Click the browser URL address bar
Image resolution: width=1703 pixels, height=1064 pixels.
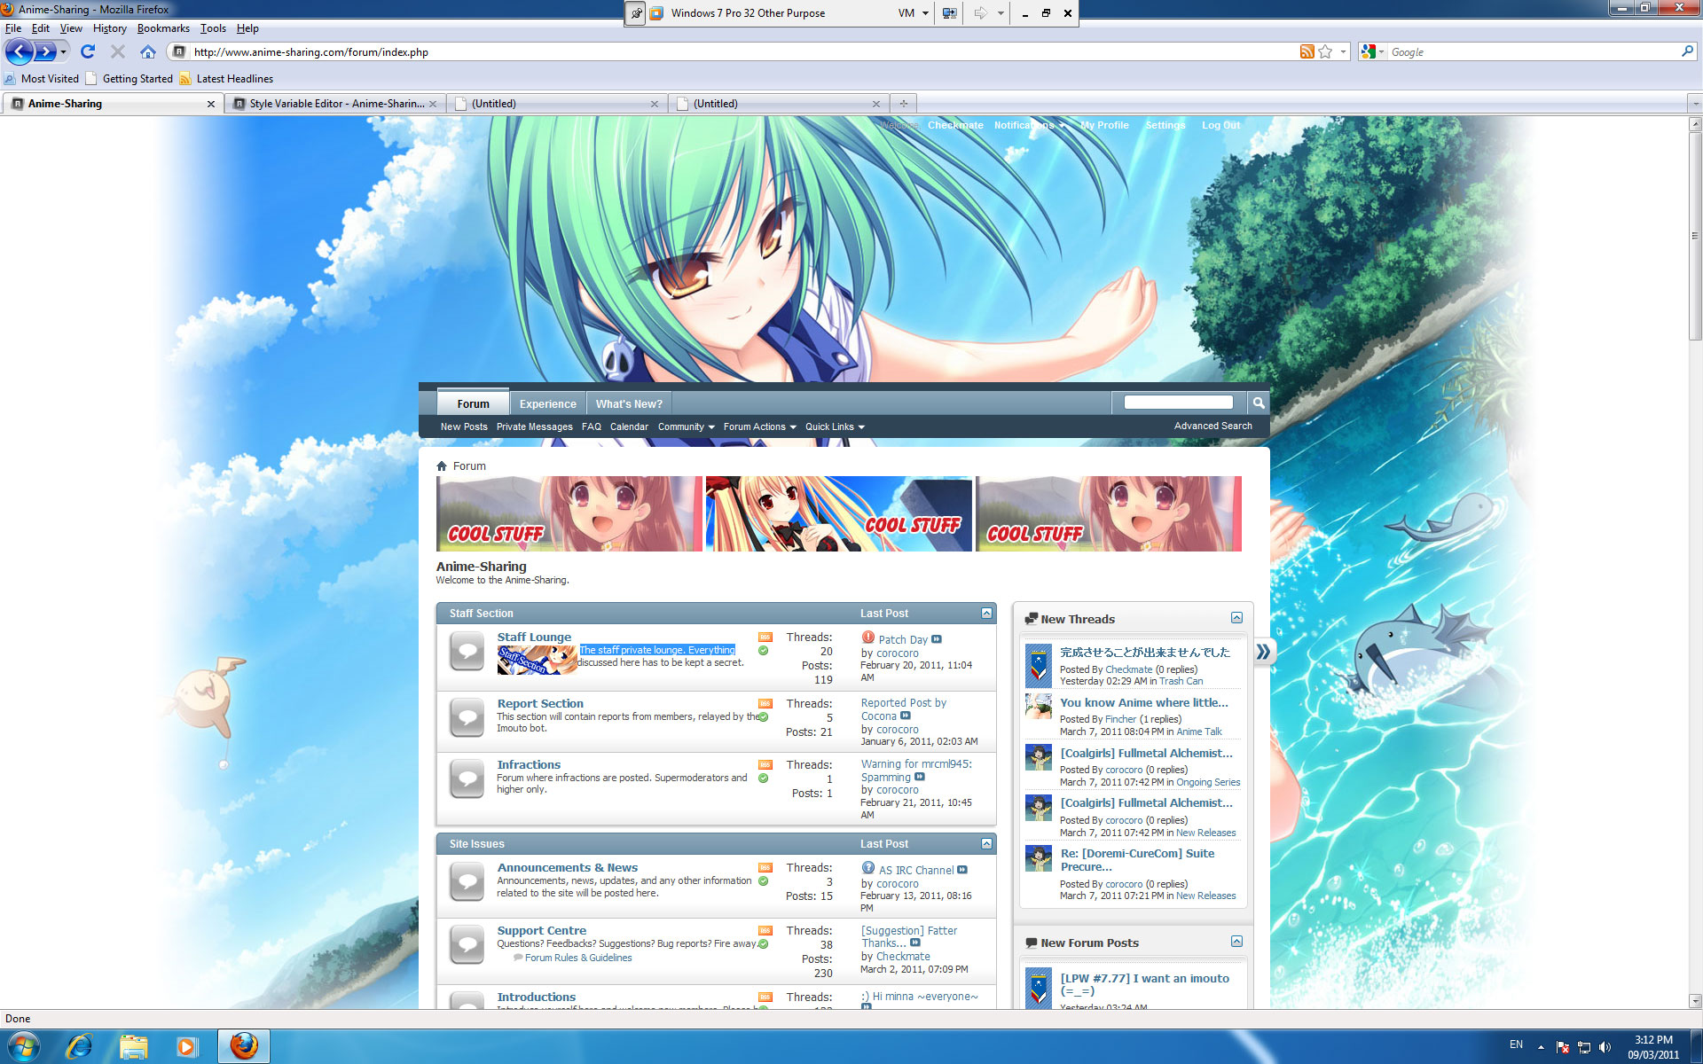pyautogui.click(x=743, y=52)
